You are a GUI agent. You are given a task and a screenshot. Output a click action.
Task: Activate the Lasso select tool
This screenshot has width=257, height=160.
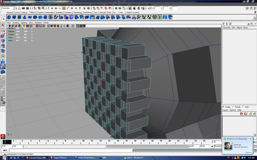(3, 30)
